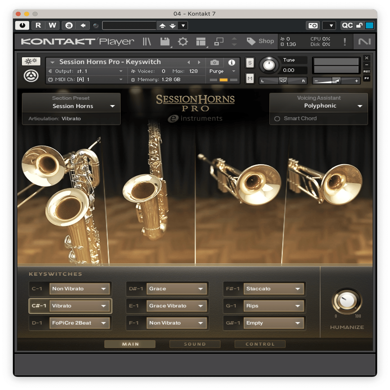Toggle the quick controls lock icon

click(x=359, y=26)
